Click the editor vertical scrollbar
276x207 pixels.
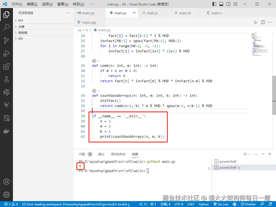pyautogui.click(x=274, y=95)
